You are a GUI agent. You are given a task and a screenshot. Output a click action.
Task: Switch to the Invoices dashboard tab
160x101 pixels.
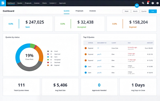pos(93,11)
